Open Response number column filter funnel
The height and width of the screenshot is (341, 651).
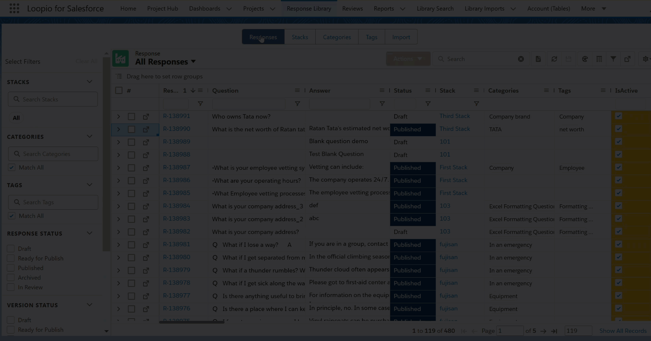[200, 103]
